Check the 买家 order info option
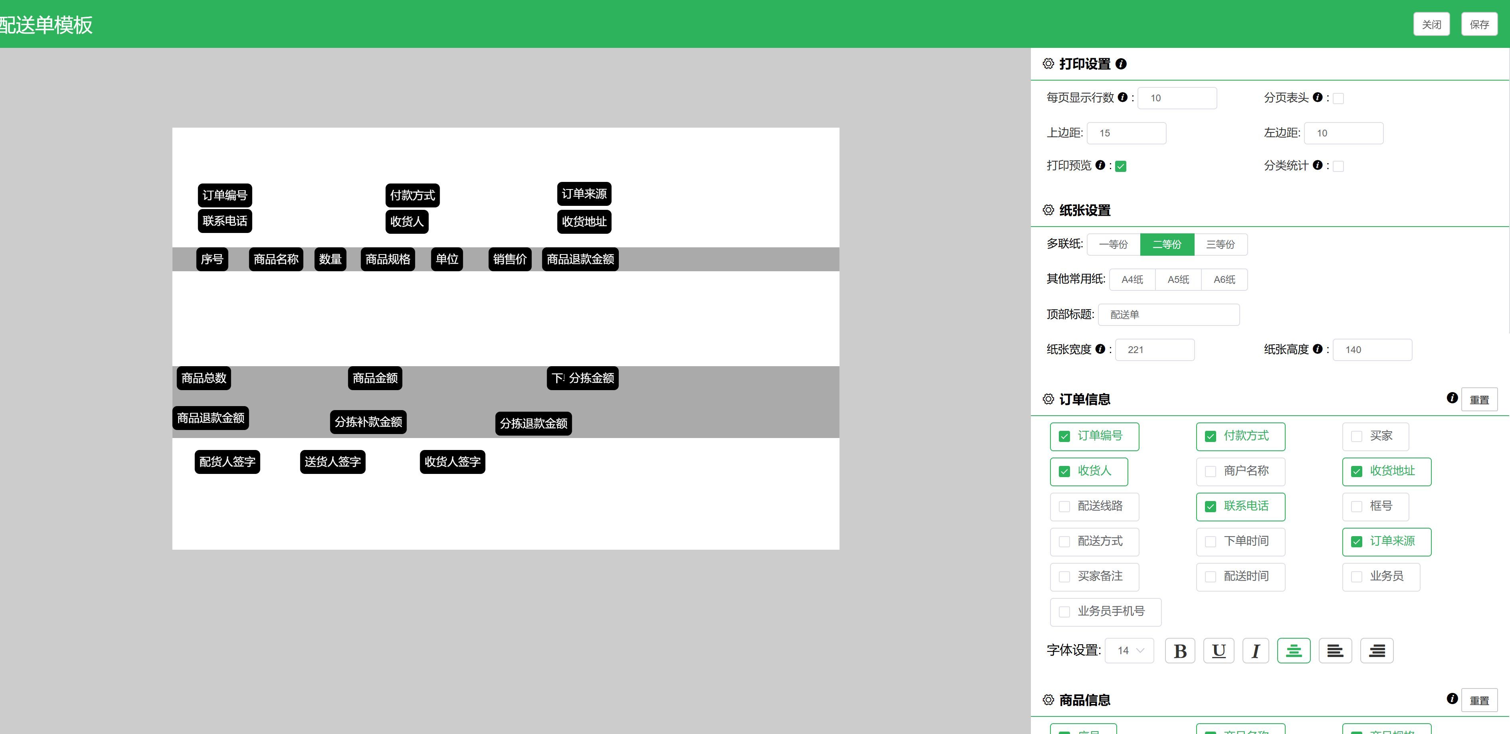 pos(1356,436)
